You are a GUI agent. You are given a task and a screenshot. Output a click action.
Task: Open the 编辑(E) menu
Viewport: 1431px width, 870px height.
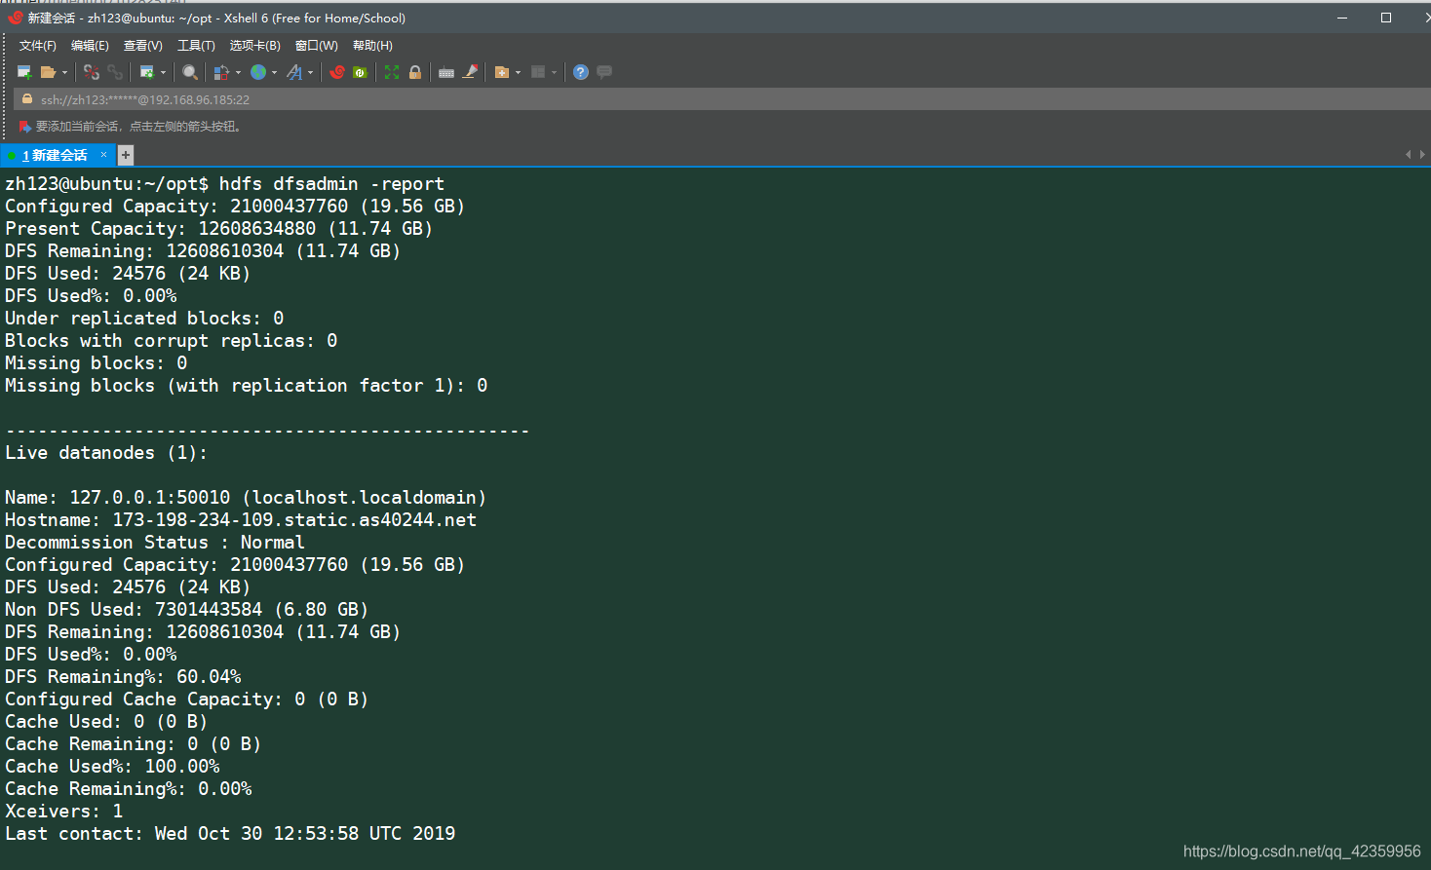pyautogui.click(x=90, y=46)
